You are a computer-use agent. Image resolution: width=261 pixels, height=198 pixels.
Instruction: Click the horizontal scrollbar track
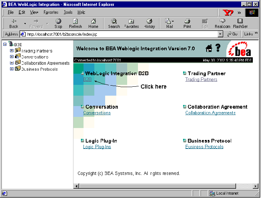tap(244, 186)
